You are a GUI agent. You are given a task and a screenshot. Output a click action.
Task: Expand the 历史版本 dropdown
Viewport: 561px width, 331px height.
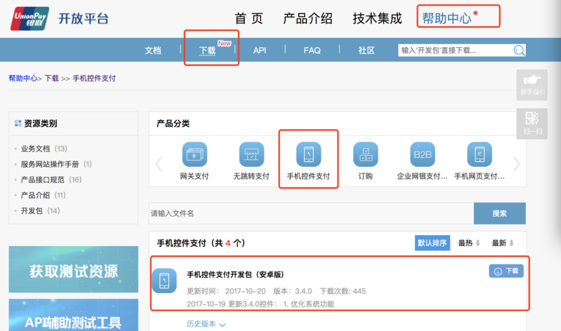[x=206, y=324]
